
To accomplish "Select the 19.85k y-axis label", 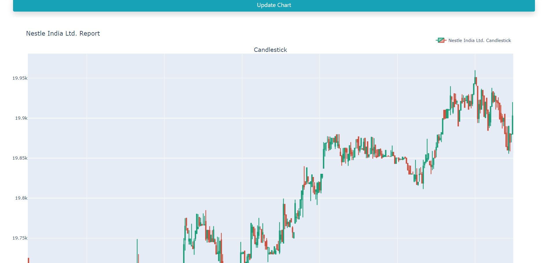I will 20,158.
